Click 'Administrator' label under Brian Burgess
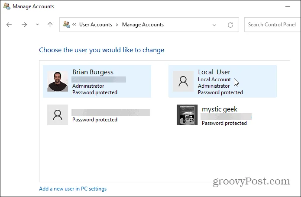This screenshot has width=301, height=197. coord(88,86)
